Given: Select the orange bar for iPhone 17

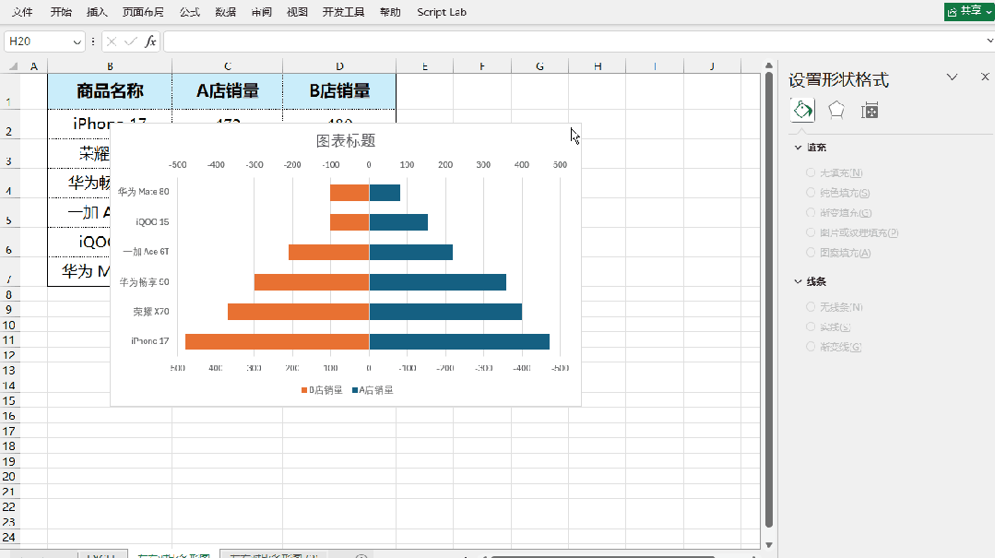Looking at the screenshot, I should pyautogui.click(x=277, y=341).
